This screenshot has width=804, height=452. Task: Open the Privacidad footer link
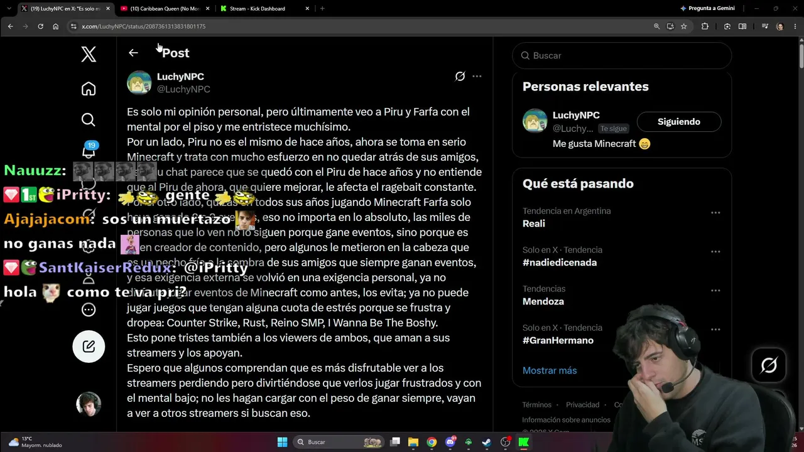tap(582, 405)
